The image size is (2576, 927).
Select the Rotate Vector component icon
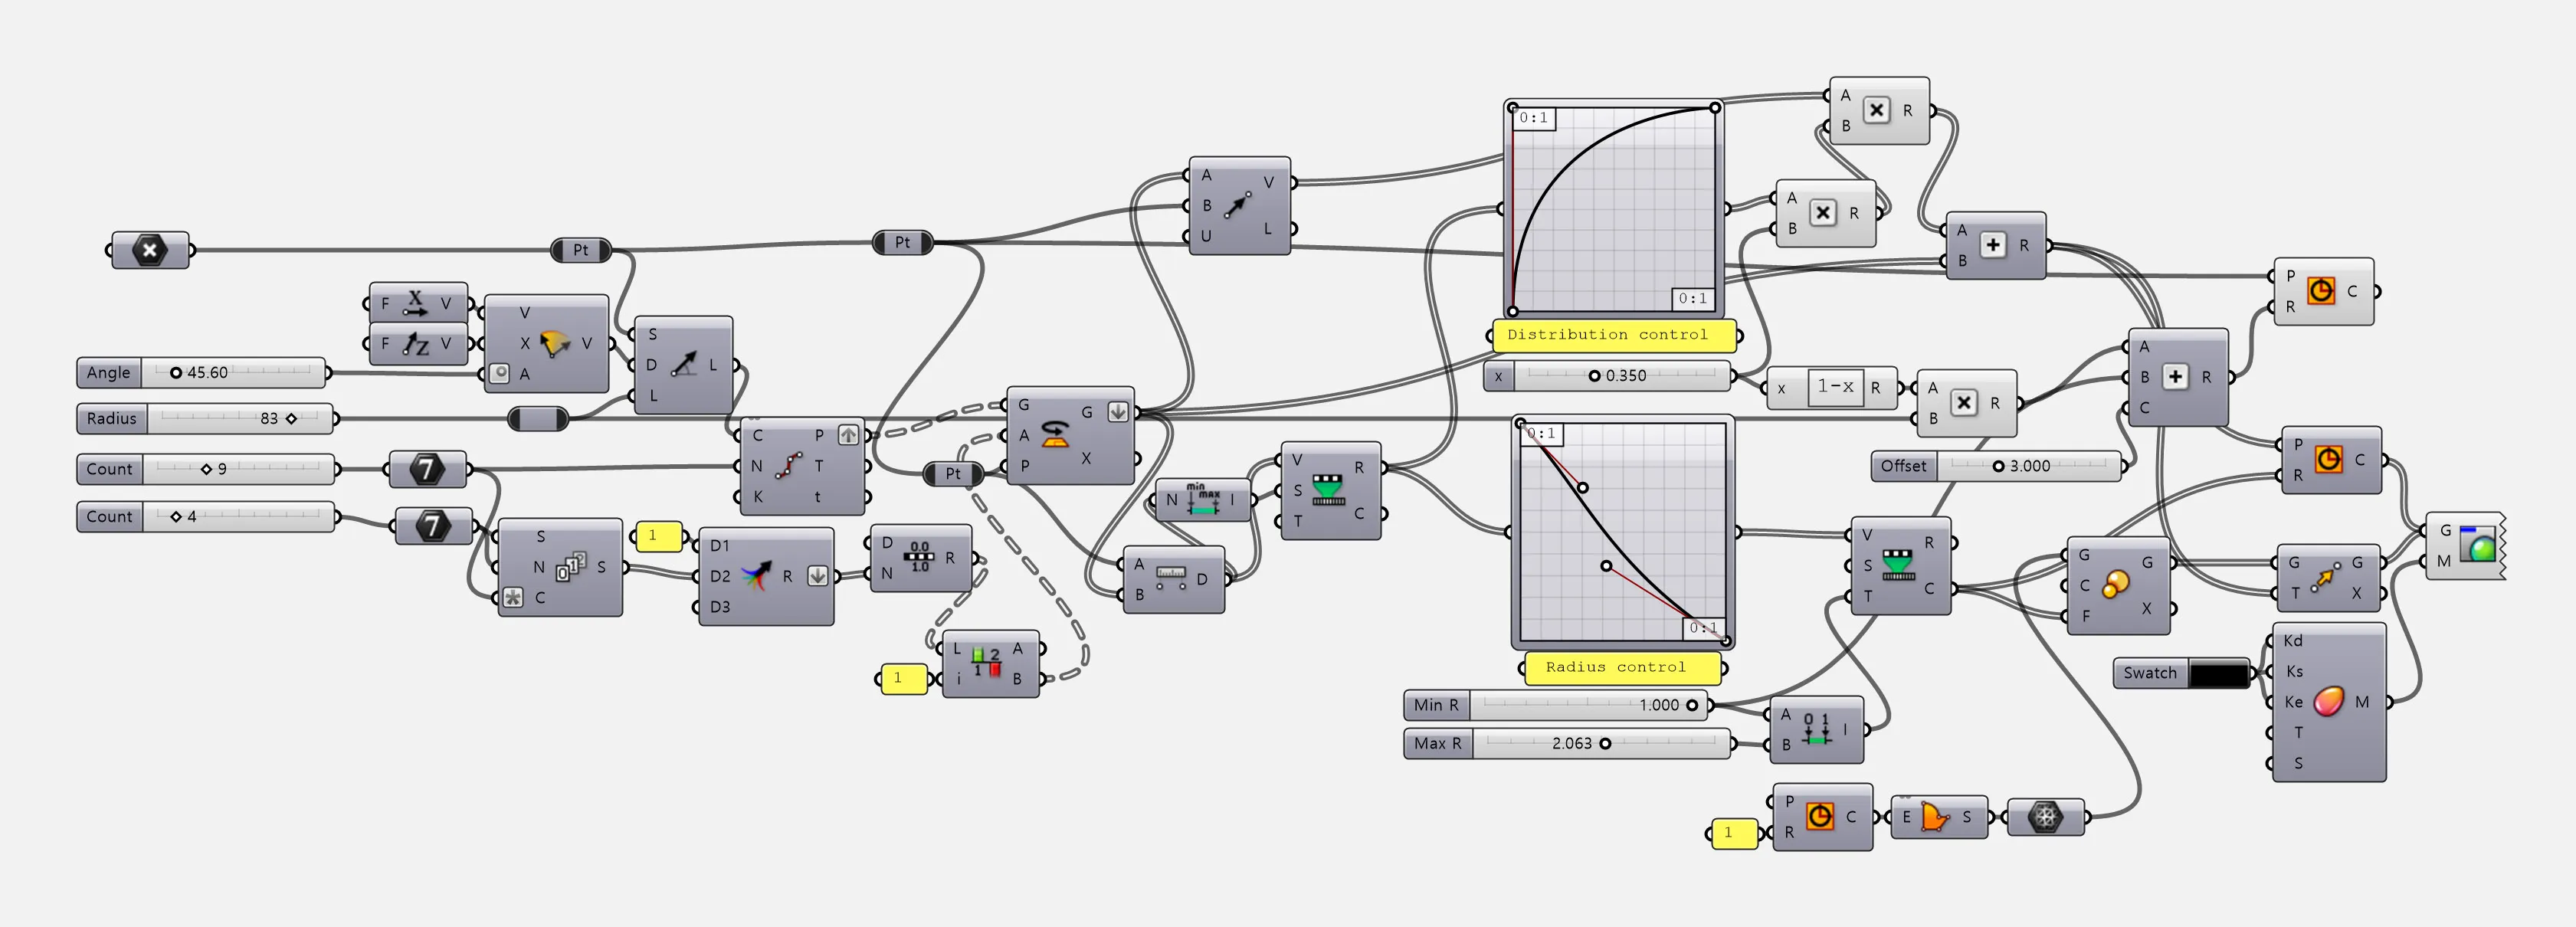coord(555,343)
